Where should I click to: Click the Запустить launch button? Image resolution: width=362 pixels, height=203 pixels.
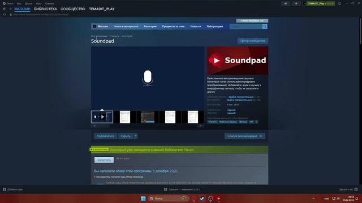pos(104,160)
